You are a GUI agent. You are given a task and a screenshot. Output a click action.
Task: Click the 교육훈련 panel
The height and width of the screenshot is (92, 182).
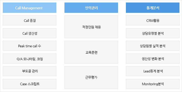pos(91,52)
